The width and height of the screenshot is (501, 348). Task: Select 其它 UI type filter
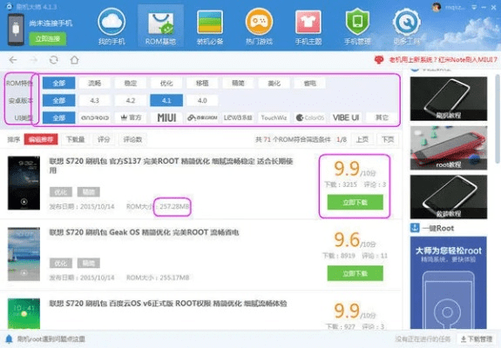[x=382, y=117]
